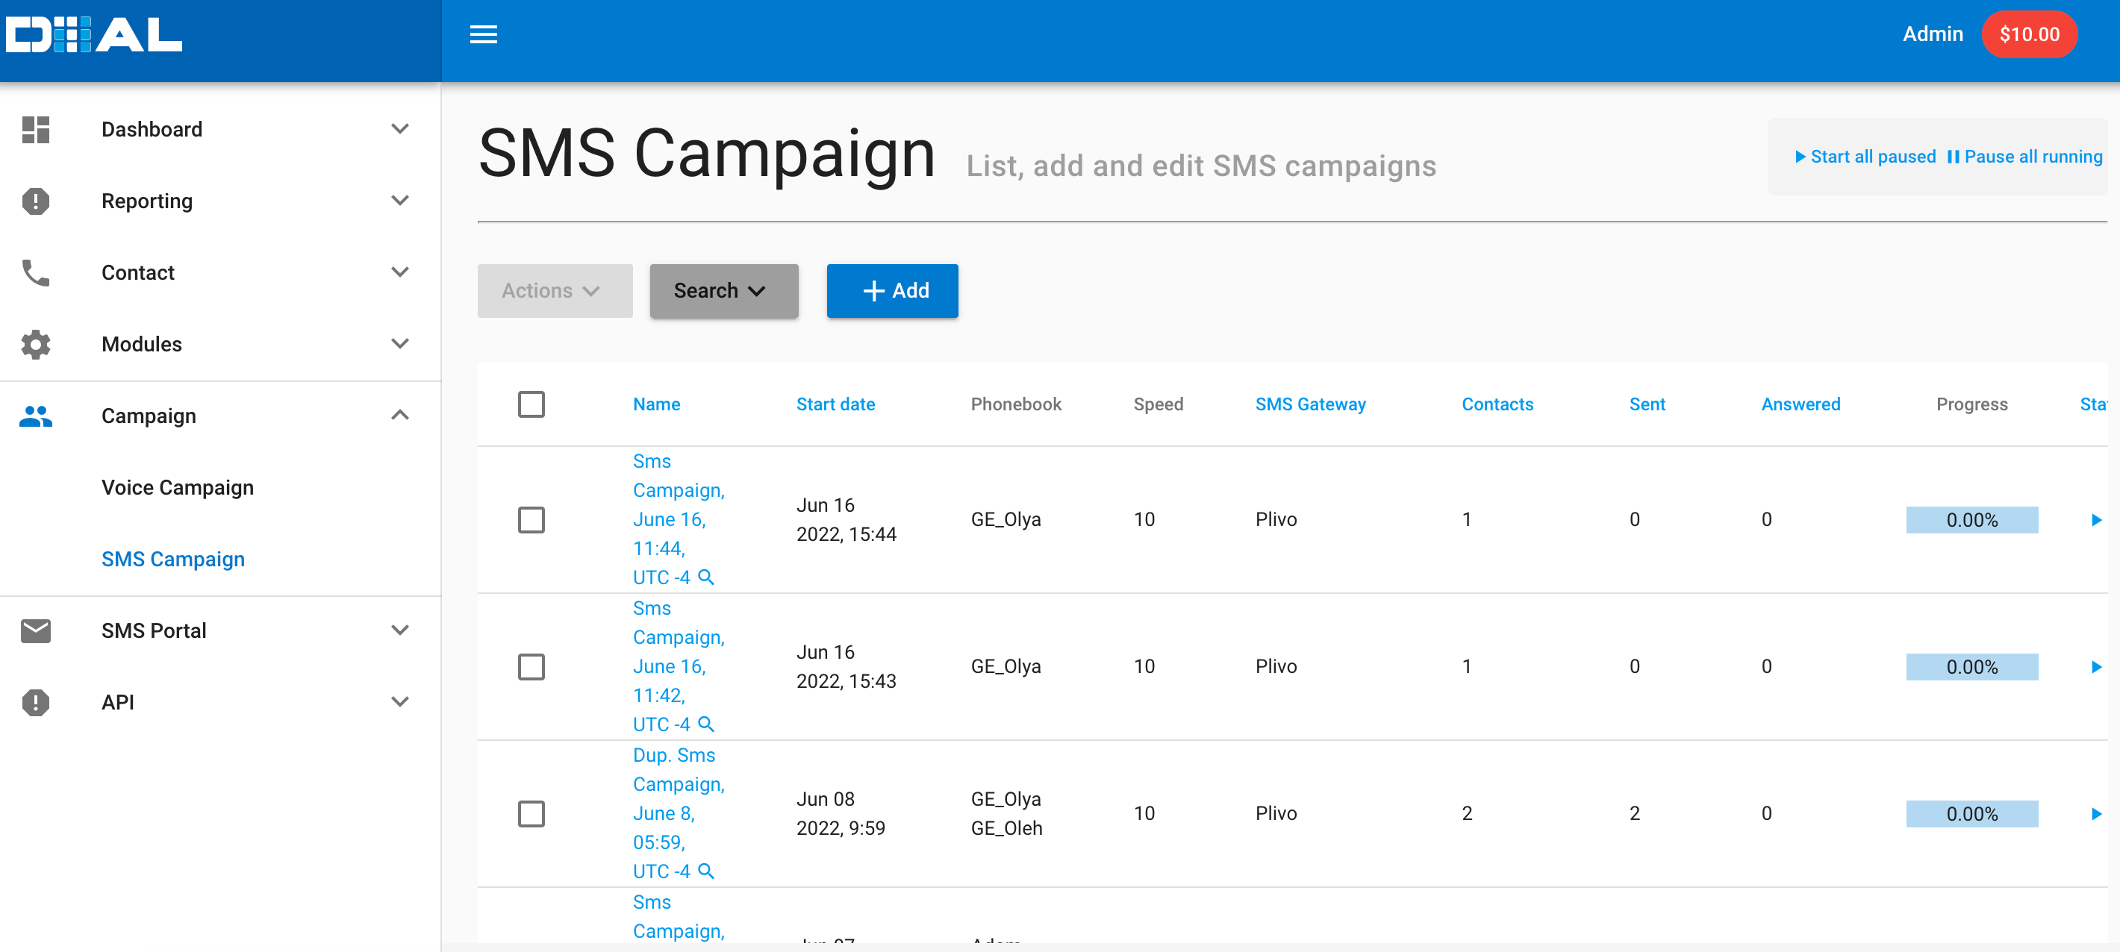2120x952 pixels.
Task: Click the SMS Portal envelope icon
Action: click(x=35, y=630)
